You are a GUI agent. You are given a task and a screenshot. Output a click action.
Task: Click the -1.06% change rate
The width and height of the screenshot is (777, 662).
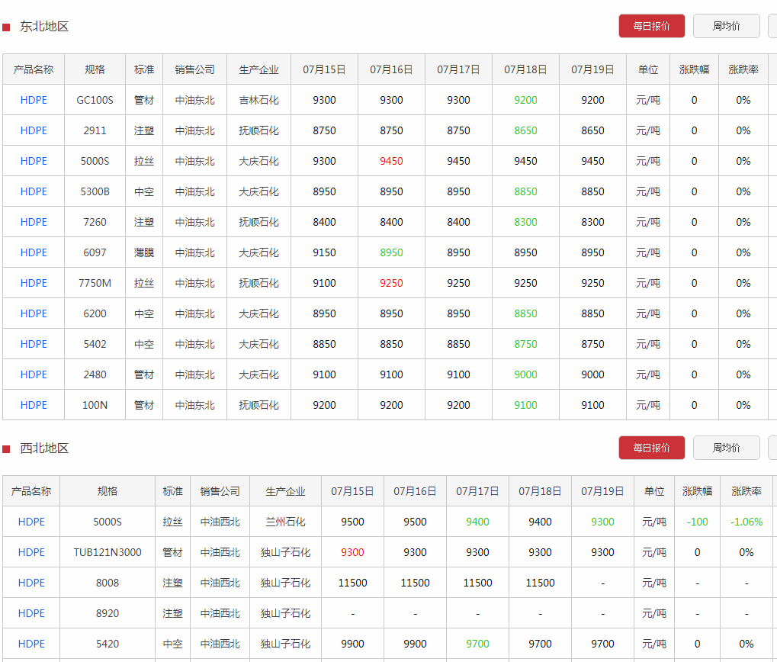[746, 522]
